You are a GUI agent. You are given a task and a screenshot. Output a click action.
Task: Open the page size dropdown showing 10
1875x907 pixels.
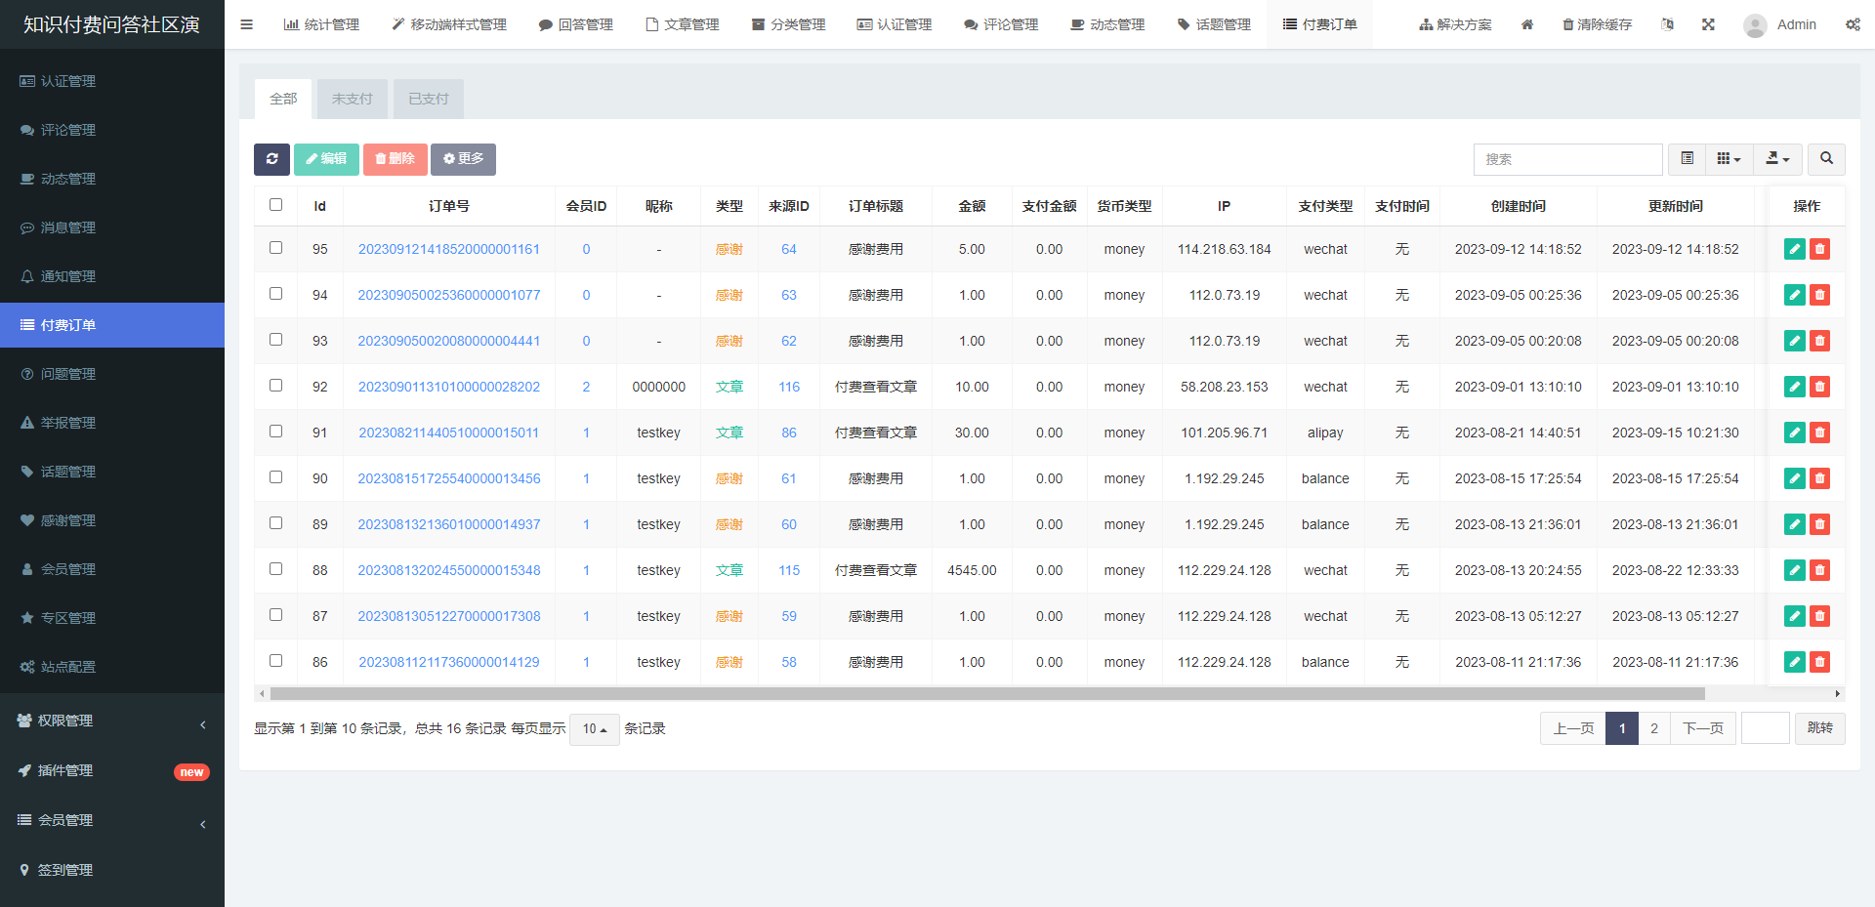point(594,729)
